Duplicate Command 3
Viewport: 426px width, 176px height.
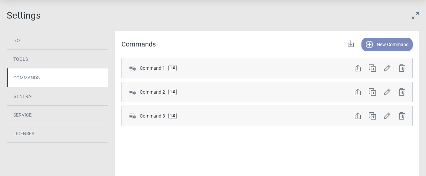372,116
